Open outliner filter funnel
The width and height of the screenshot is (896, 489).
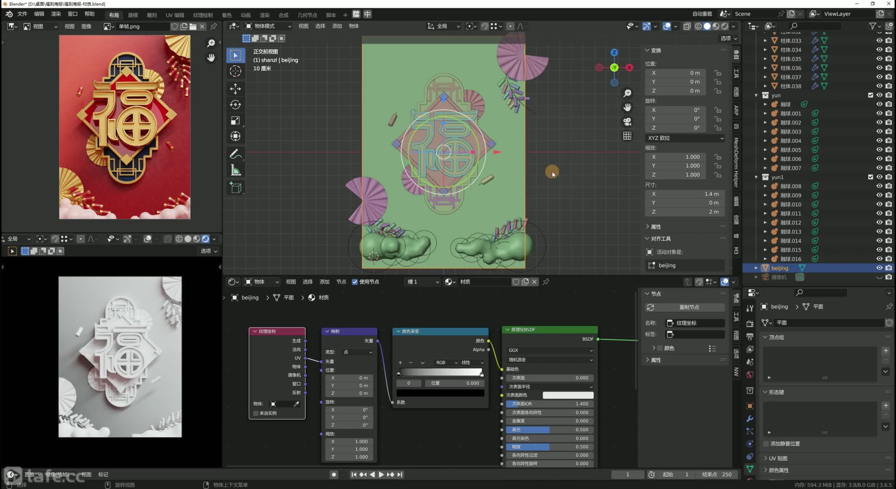click(x=875, y=26)
